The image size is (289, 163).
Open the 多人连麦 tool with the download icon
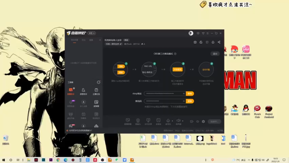pos(83,104)
